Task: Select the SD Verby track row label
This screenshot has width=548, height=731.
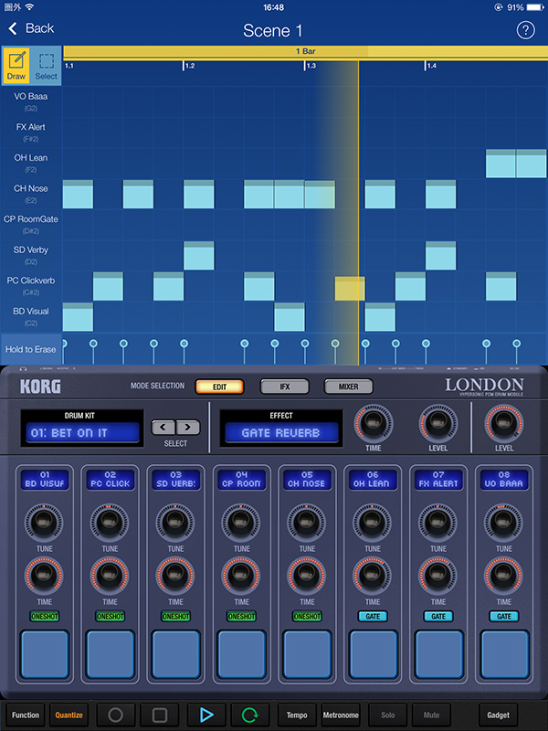Action: pos(31,255)
